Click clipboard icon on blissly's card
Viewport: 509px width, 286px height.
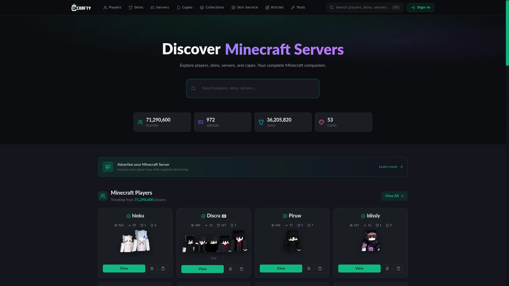click(398, 269)
